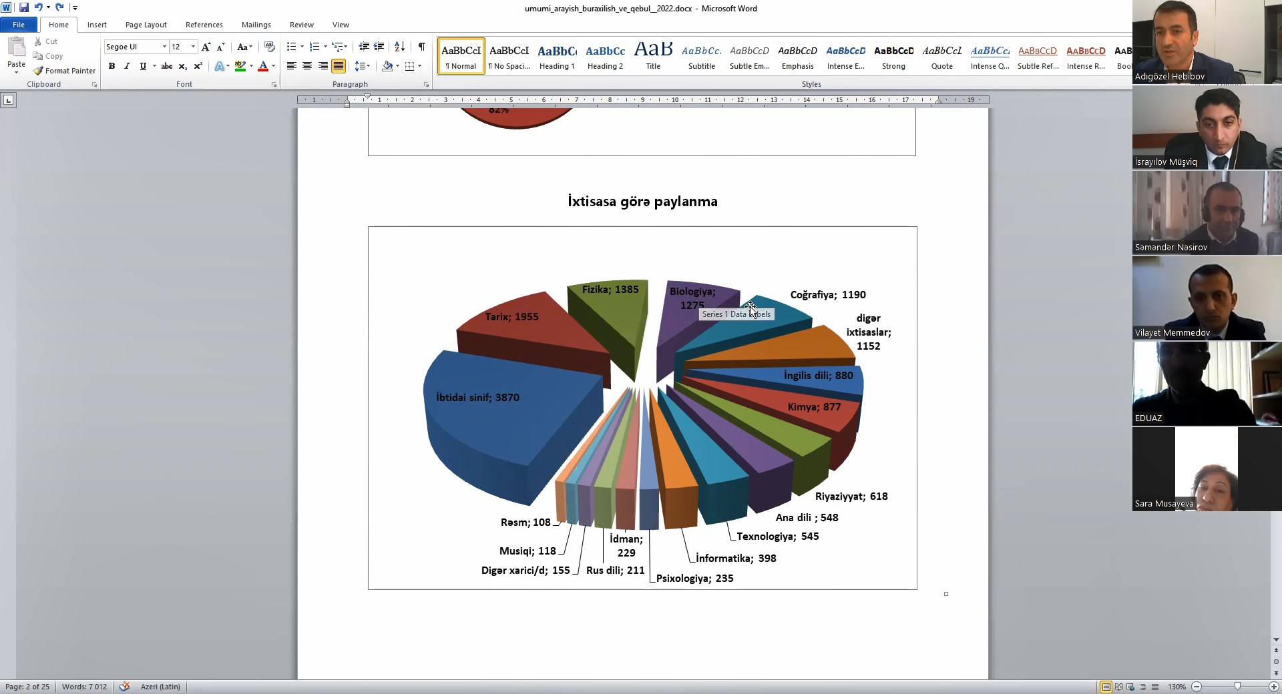Click the Undo icon in title bar

click(x=38, y=7)
